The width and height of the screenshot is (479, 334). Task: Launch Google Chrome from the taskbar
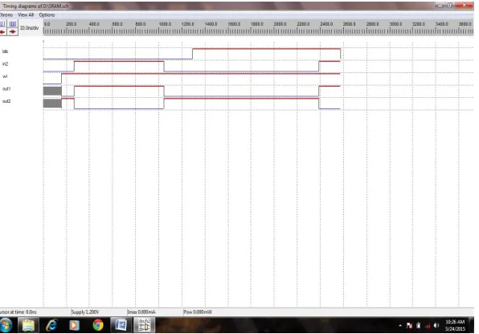(x=98, y=325)
